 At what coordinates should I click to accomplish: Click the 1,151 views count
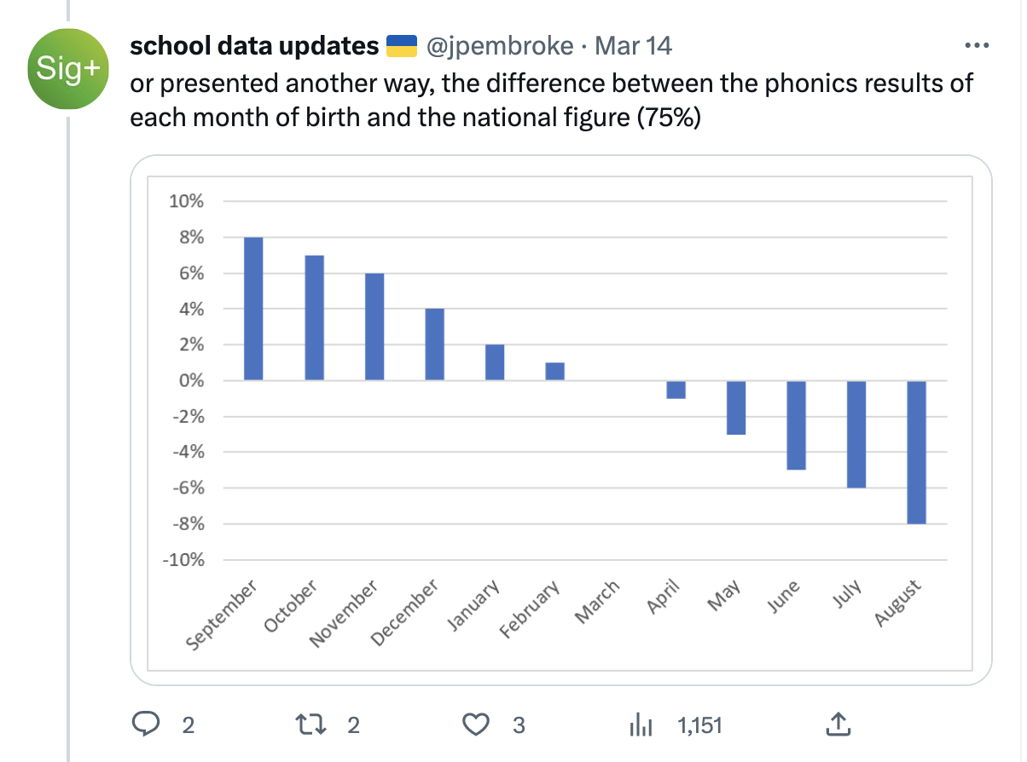(699, 725)
